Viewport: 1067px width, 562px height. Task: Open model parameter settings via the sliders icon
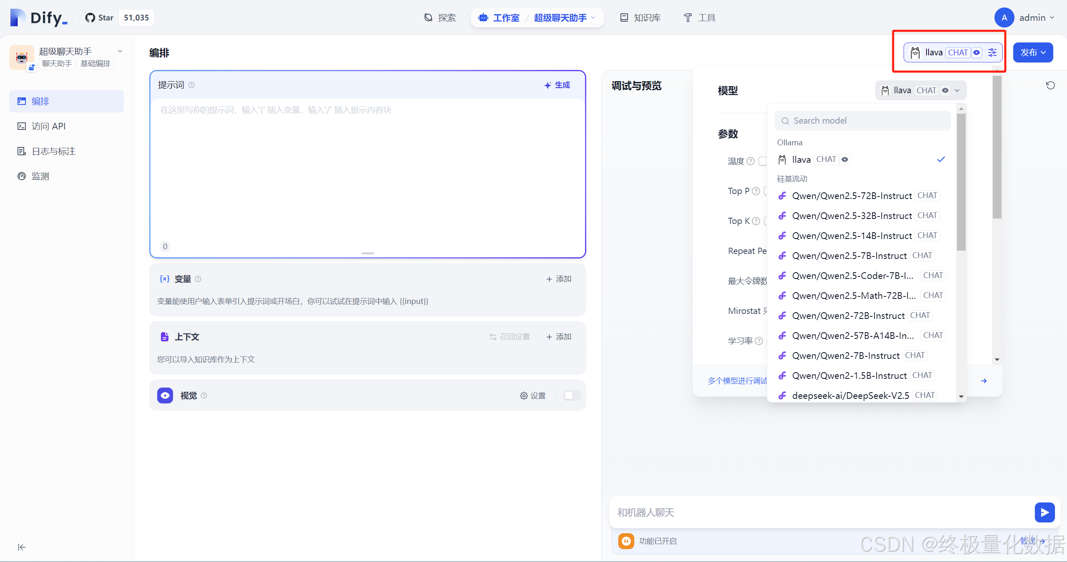point(992,52)
